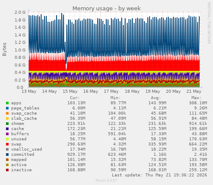The width and height of the screenshot is (213, 185).
Task: Click the 'Min:' column header
Action: click(x=116, y=98)
